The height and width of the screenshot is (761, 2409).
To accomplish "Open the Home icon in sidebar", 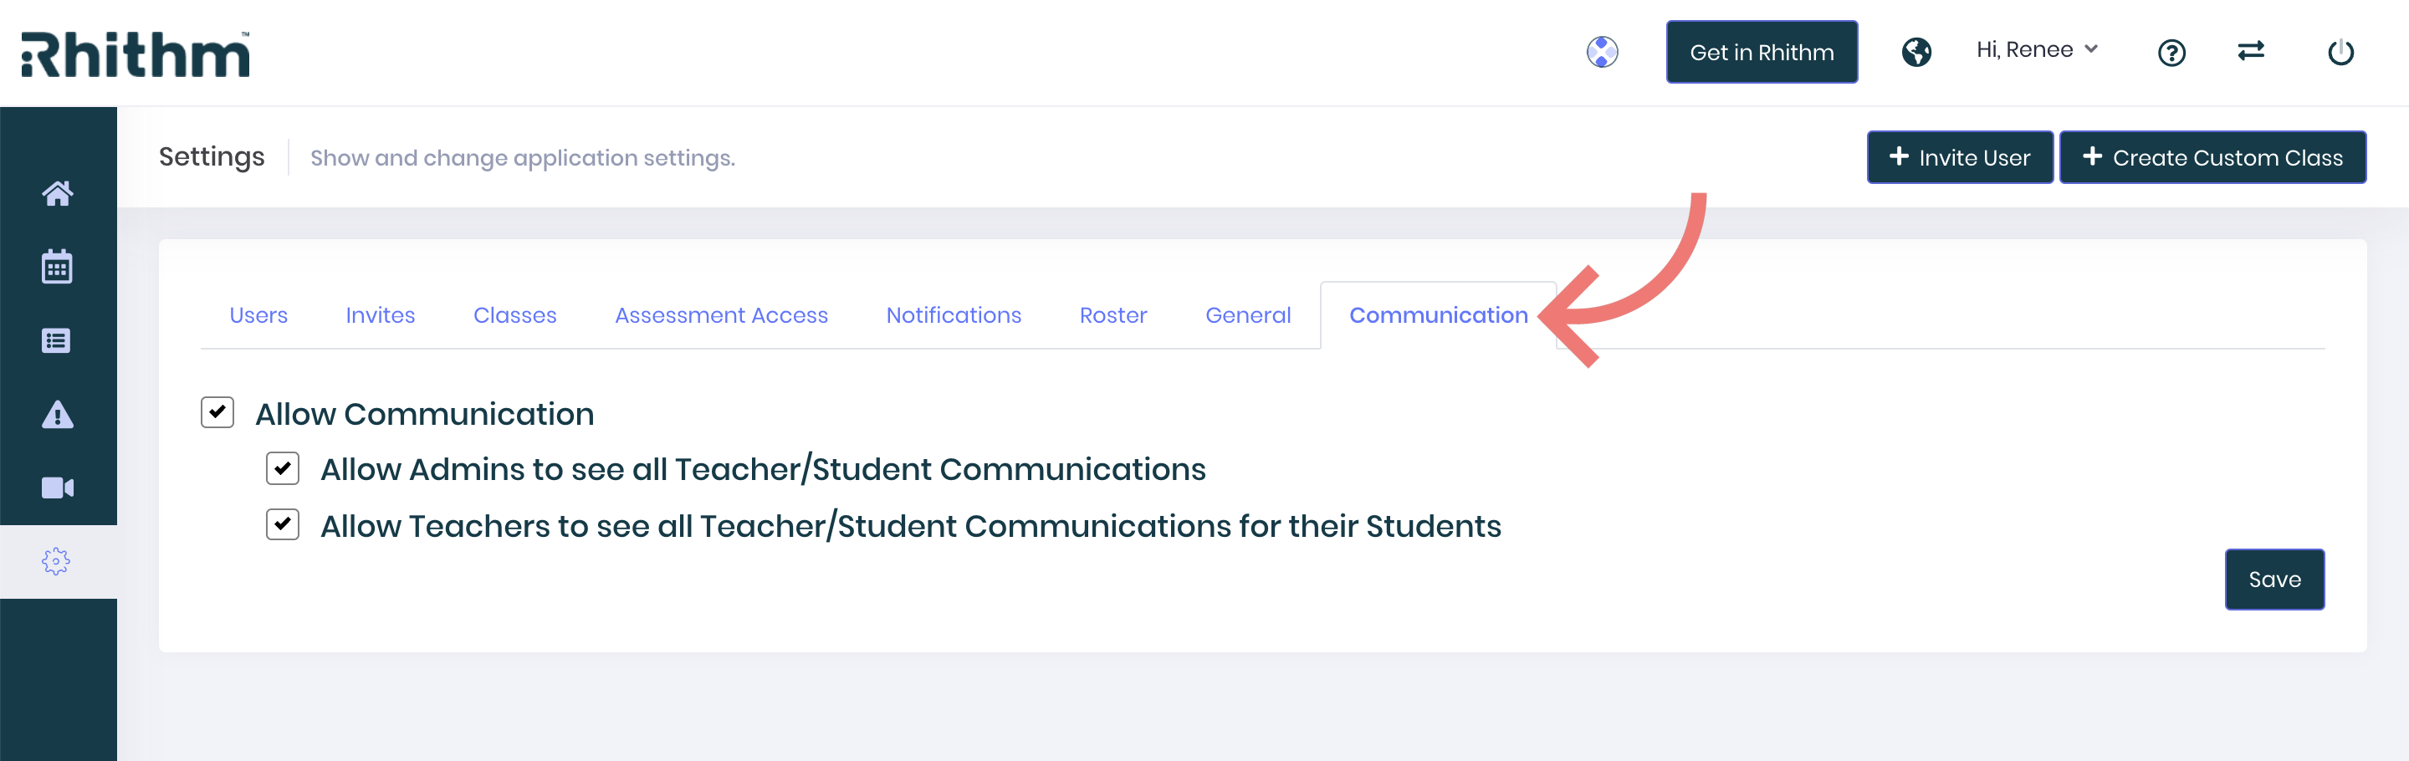I will [x=57, y=193].
